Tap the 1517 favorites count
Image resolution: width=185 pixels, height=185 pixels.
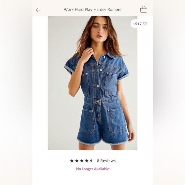(137, 24)
